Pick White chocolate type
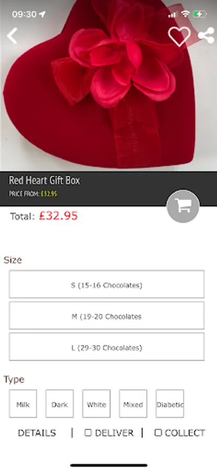 pos(96,403)
